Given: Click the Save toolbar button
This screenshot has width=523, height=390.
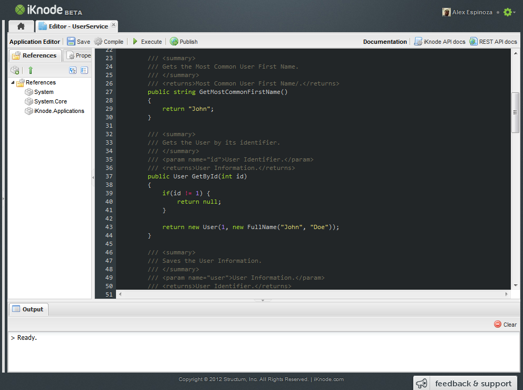Looking at the screenshot, I should [78, 42].
